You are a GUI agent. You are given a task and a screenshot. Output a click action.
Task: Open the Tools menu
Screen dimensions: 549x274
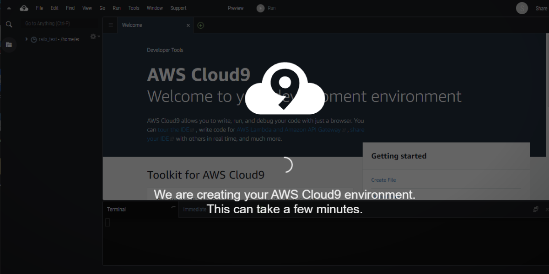point(134,8)
